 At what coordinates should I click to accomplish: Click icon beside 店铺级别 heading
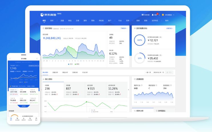tap(135, 79)
